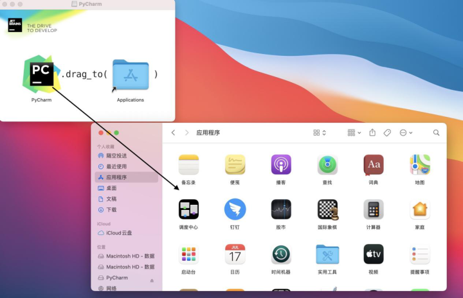Screen dimensions: 463x298
Task: Select 应用程序 in Finder sidebar
Action: click(x=127, y=177)
